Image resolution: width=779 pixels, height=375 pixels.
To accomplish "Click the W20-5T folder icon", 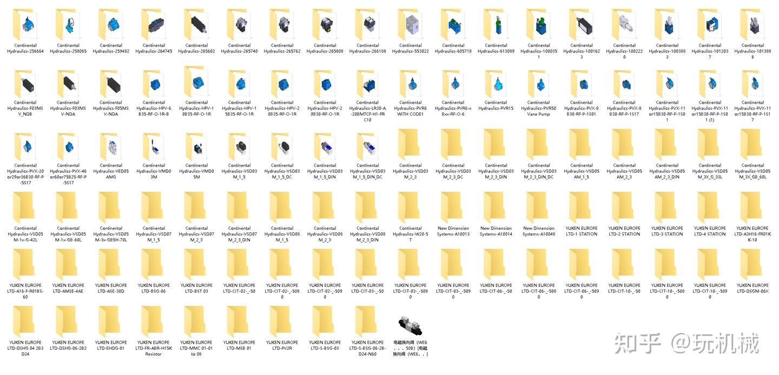I will [x=411, y=207].
